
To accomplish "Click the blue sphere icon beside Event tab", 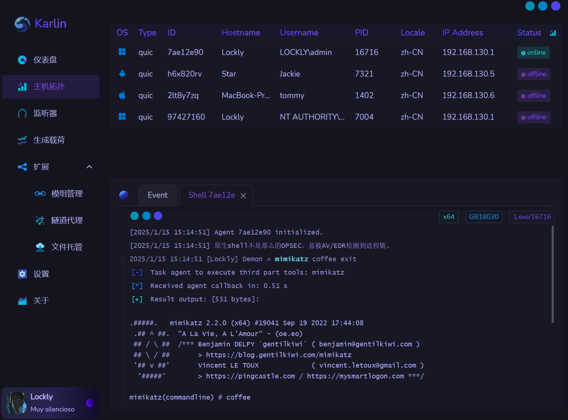I will click(124, 195).
